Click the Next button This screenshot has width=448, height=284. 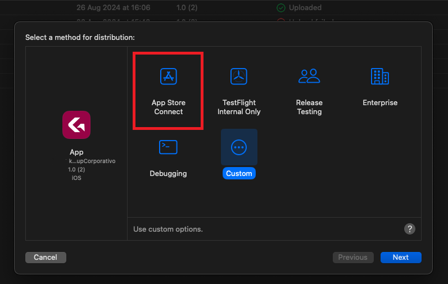[401, 257]
